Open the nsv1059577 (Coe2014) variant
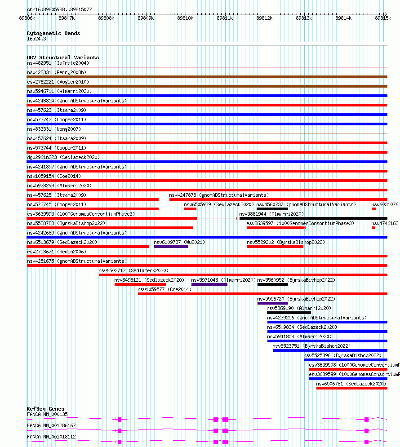Screen dimensions: 400x447 click(164, 289)
